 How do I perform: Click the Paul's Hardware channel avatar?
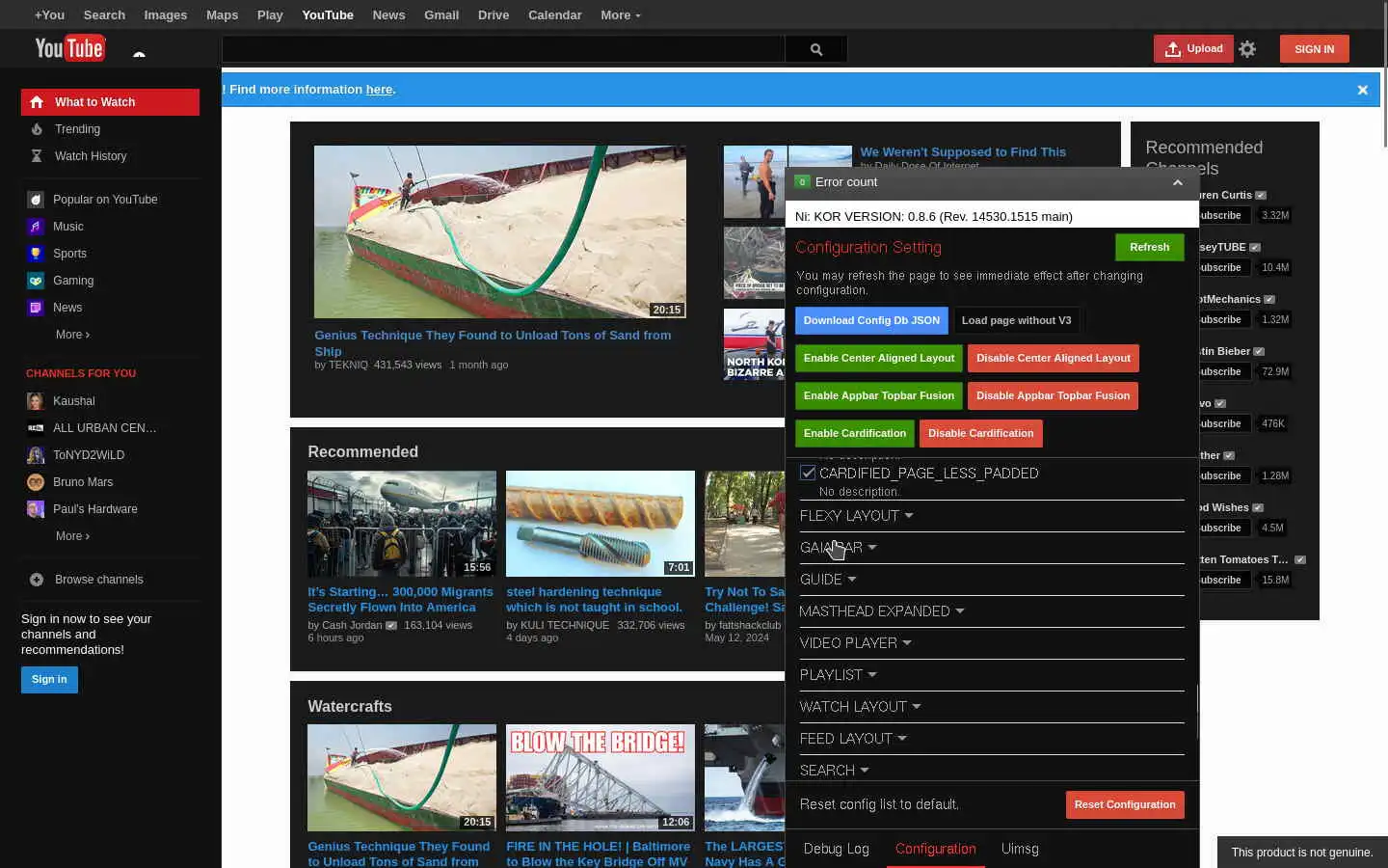click(36, 509)
